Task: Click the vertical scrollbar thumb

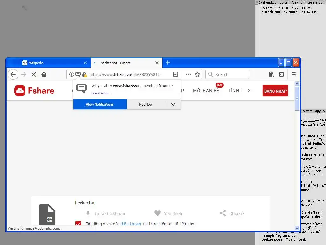Action: [297, 98]
